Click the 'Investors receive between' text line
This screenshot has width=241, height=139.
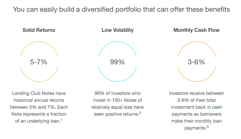196,94
